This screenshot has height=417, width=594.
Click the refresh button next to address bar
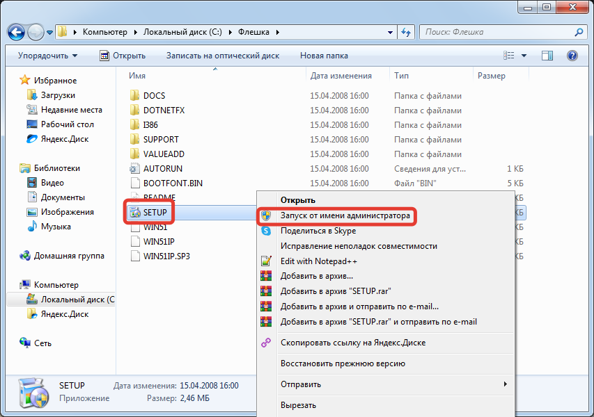[x=406, y=32]
